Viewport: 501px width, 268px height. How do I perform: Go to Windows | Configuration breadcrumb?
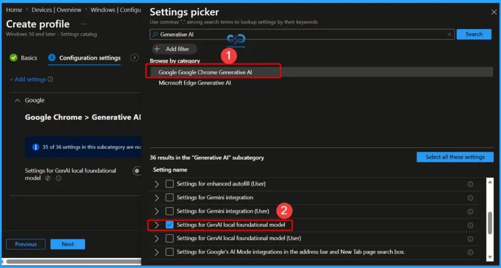click(x=115, y=10)
